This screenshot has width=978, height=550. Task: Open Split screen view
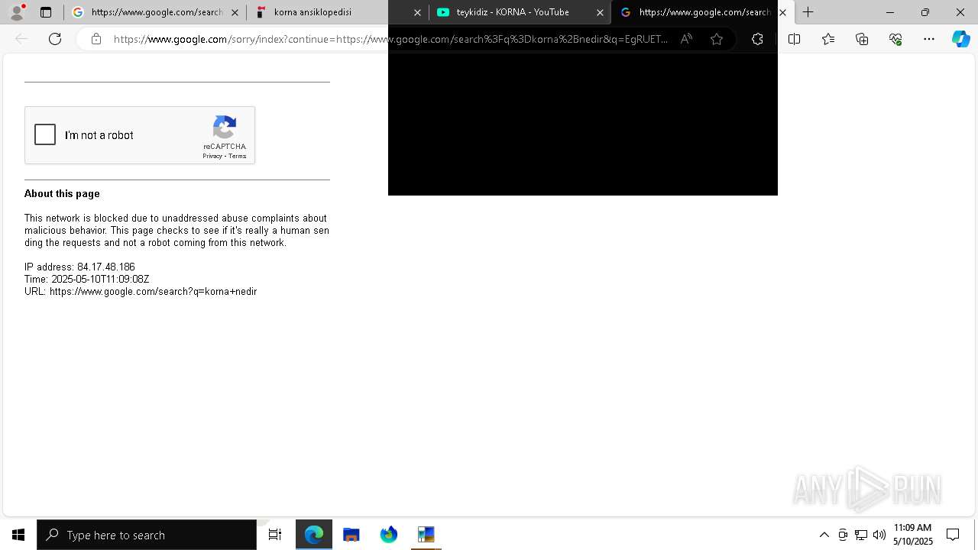click(x=794, y=39)
